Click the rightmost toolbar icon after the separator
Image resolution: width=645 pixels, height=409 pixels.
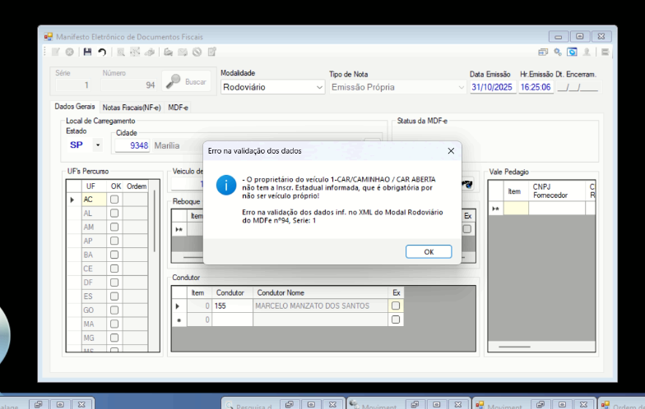[606, 52]
